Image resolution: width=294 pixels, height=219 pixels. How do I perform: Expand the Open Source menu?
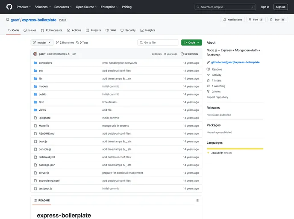(86, 7)
